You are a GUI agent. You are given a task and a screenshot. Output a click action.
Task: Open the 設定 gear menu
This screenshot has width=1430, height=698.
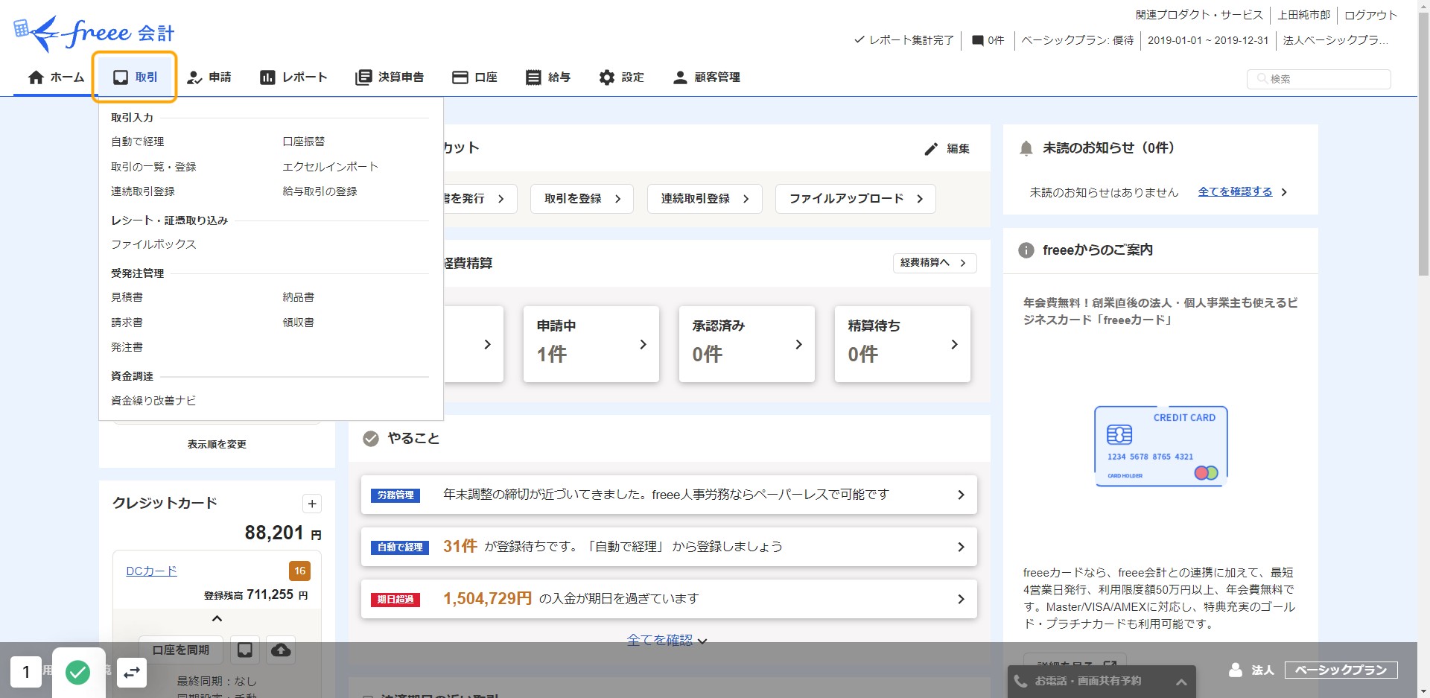pos(621,77)
